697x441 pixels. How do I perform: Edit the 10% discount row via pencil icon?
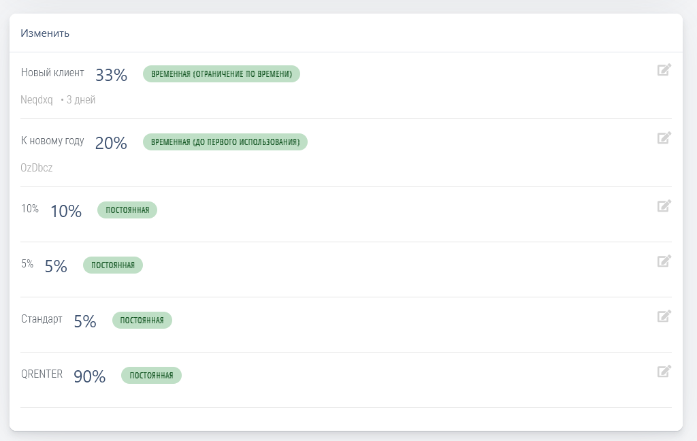[664, 206]
